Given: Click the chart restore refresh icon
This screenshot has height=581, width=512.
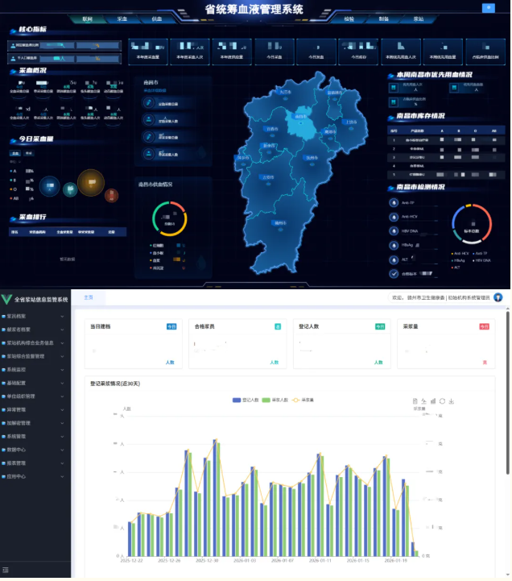Looking at the screenshot, I should pos(443,400).
